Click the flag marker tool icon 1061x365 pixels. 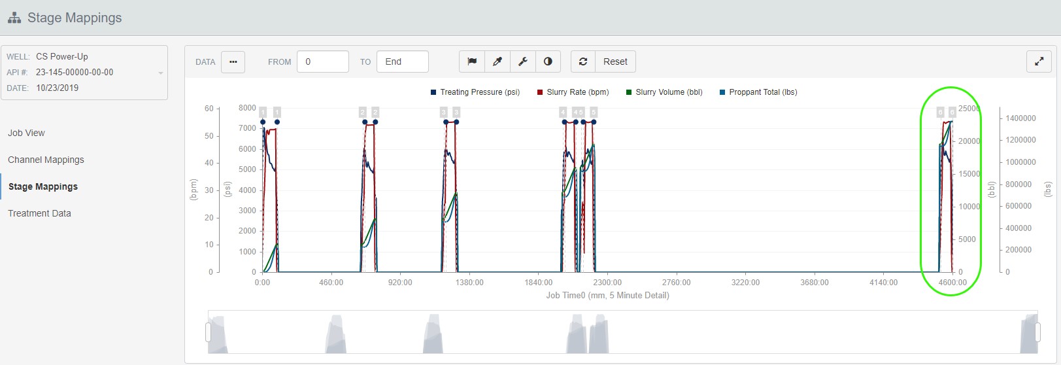click(x=472, y=61)
